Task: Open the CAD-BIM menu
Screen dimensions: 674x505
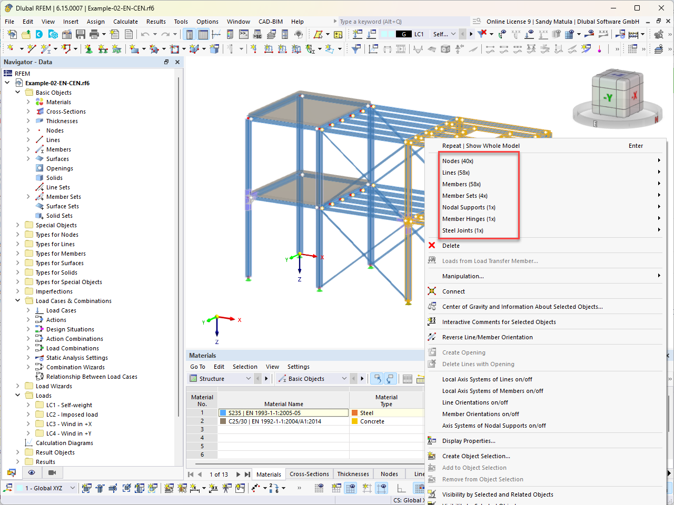Action: coord(271,22)
